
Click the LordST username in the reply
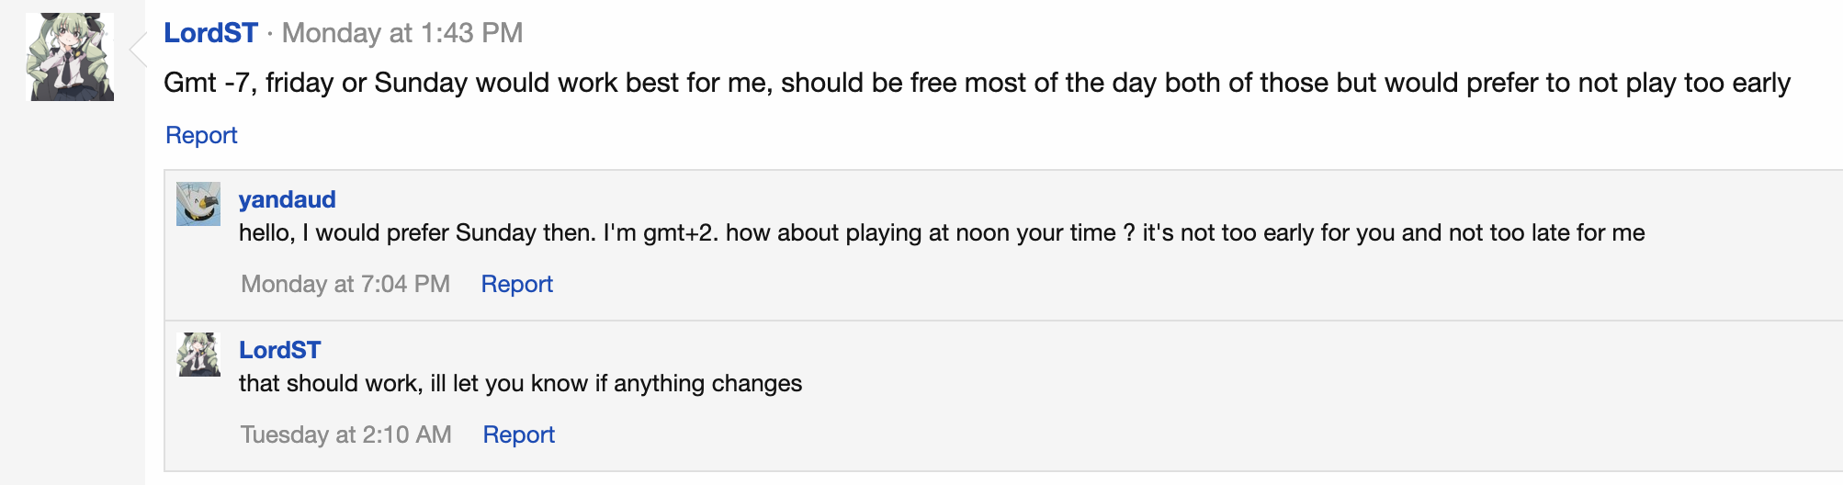tap(279, 350)
